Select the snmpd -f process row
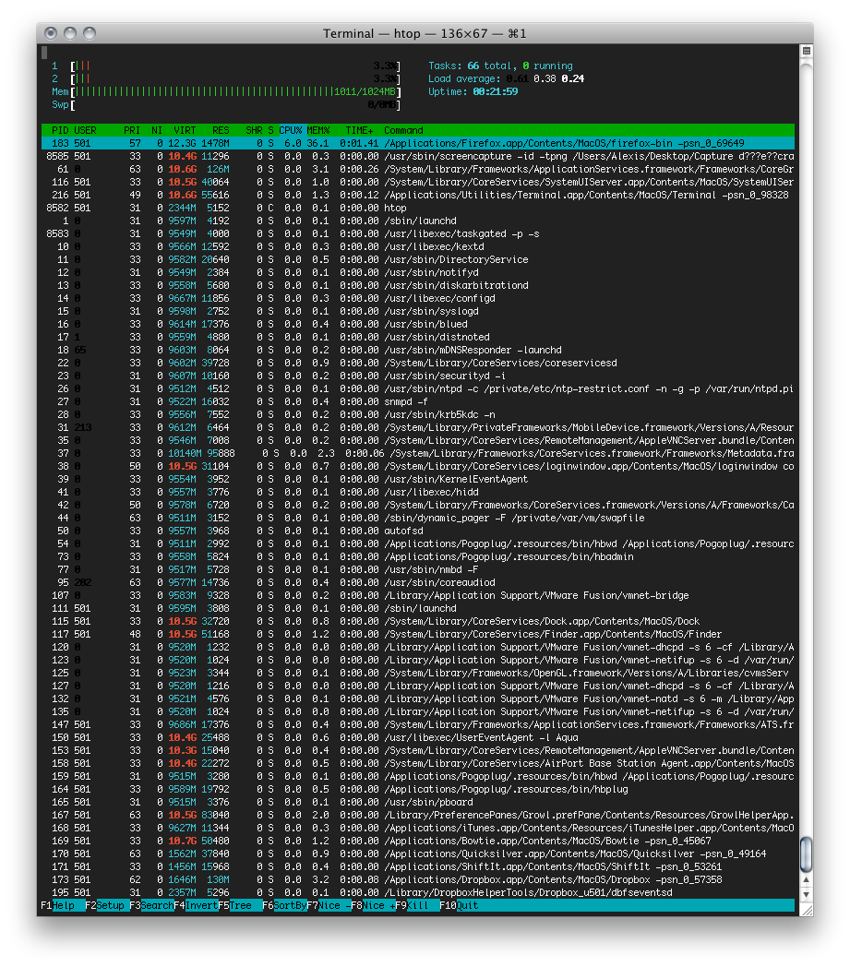This screenshot has height=967, width=850. tap(417, 401)
